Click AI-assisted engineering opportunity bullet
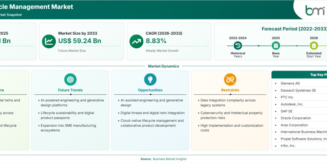This screenshot has height=163, width=327. (x=152, y=103)
